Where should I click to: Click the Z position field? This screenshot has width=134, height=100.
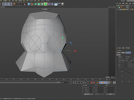[88, 92]
